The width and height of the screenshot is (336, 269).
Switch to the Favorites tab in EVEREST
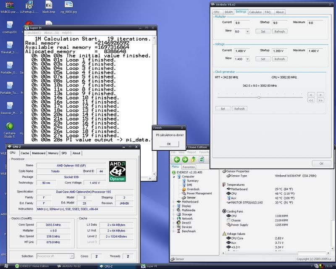(189, 167)
